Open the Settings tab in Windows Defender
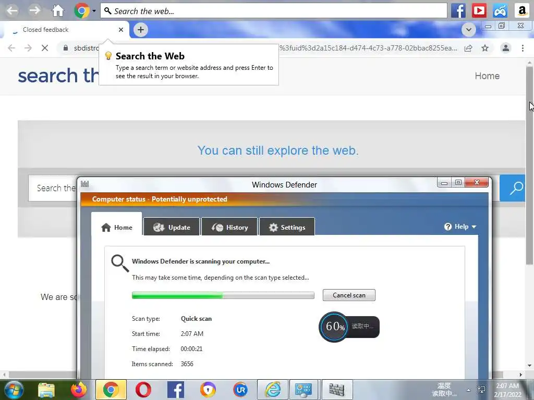 pos(287,227)
